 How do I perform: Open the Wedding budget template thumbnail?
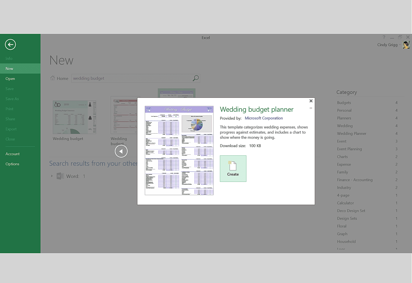pyautogui.click(x=74, y=117)
